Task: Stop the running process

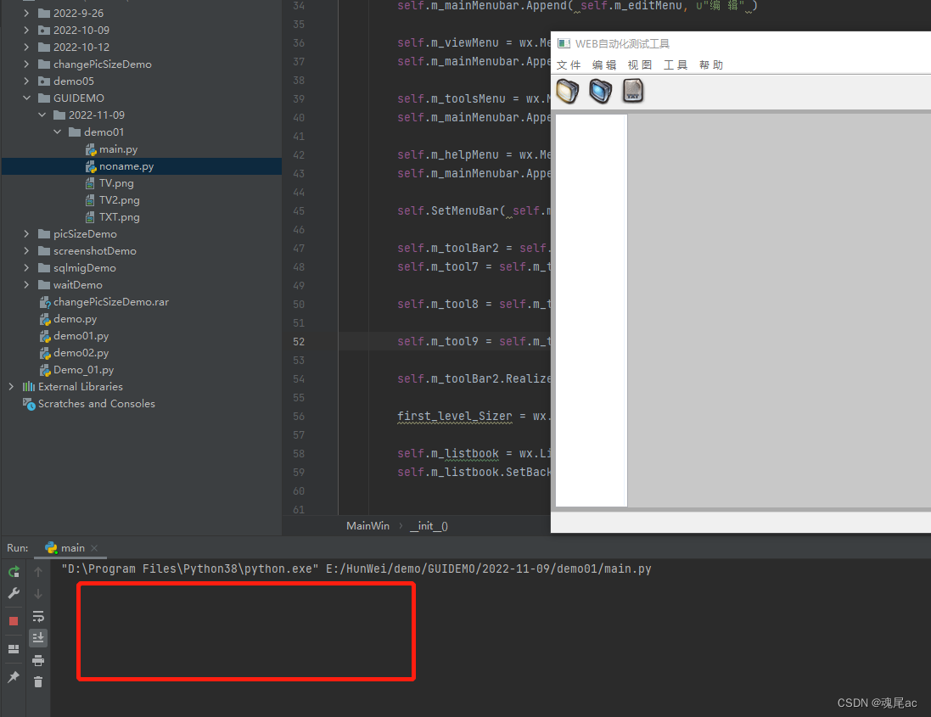Action: pyautogui.click(x=14, y=622)
